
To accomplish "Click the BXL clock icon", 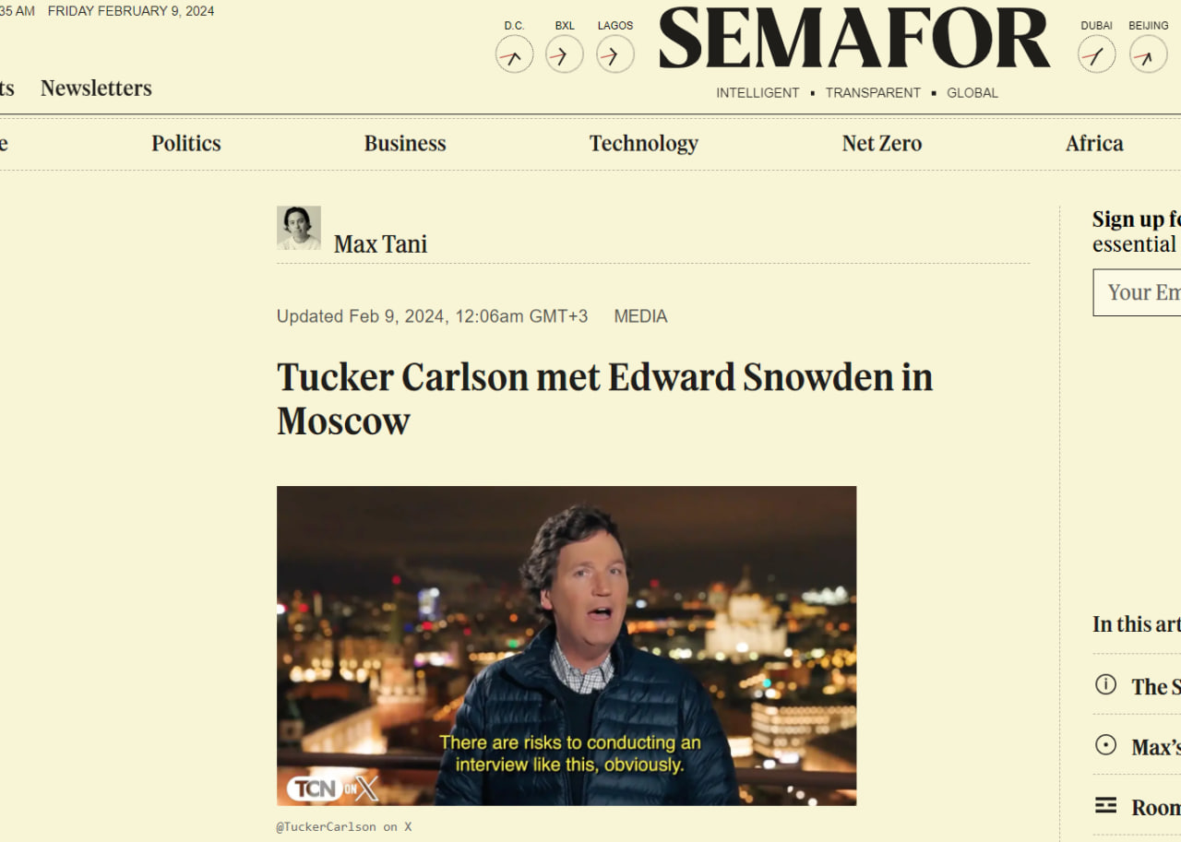I will point(564,54).
